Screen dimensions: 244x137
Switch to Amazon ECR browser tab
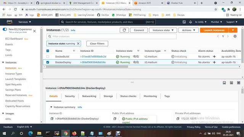[148, 3]
